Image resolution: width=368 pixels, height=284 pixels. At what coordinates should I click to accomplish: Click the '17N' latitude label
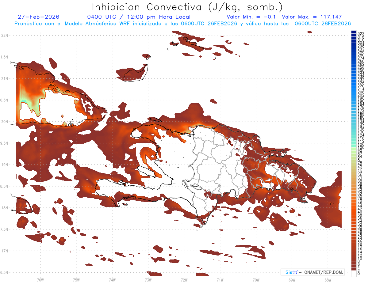tap(5, 251)
